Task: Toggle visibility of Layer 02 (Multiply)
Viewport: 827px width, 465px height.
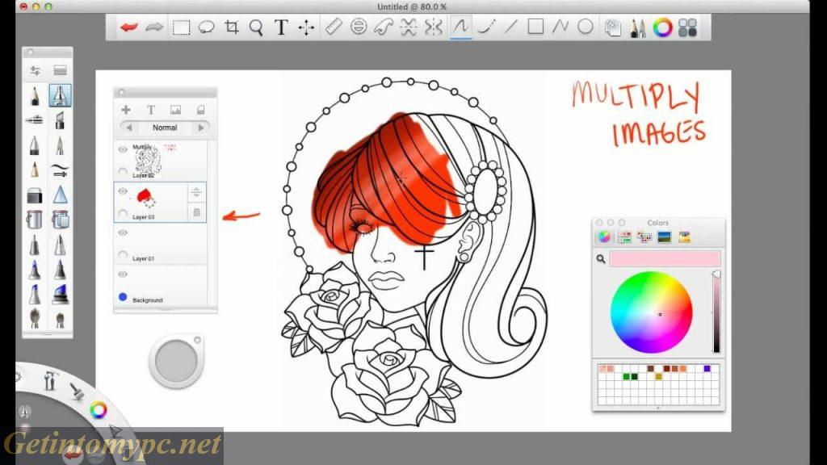Action: coord(123,149)
